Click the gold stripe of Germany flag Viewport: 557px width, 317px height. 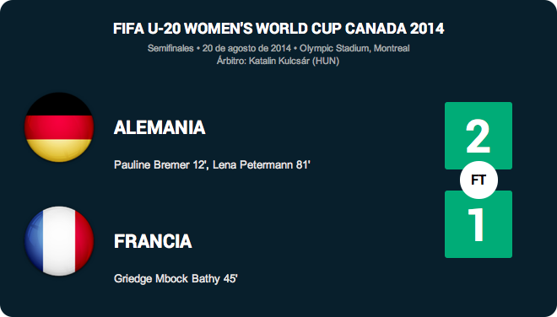point(59,150)
